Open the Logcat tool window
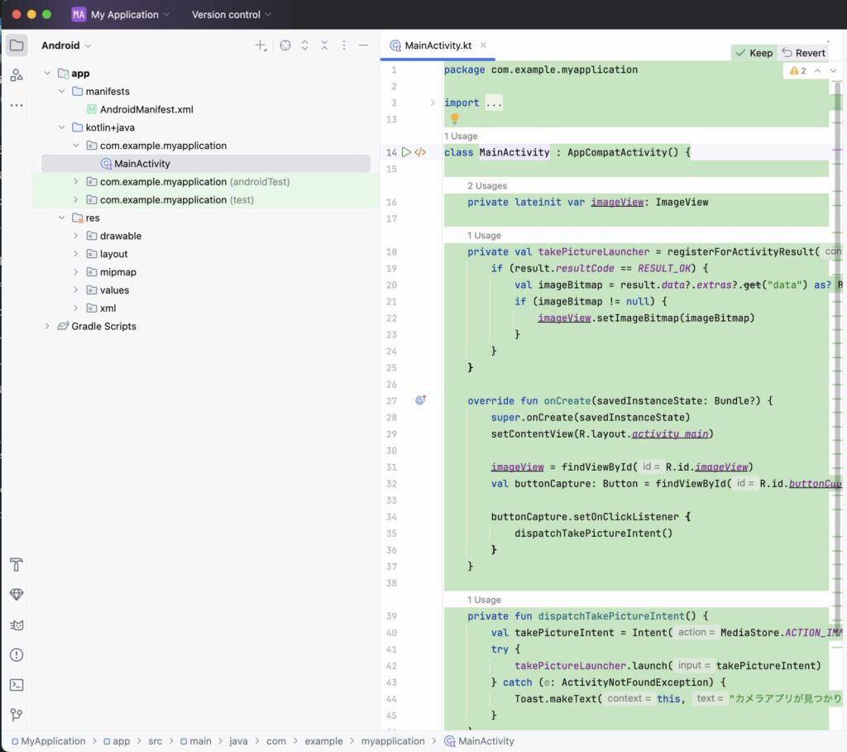This screenshot has width=847, height=752. (17, 625)
